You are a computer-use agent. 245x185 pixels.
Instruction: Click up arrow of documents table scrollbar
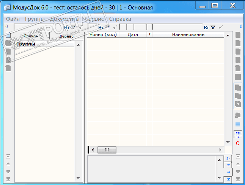[x=228, y=36]
